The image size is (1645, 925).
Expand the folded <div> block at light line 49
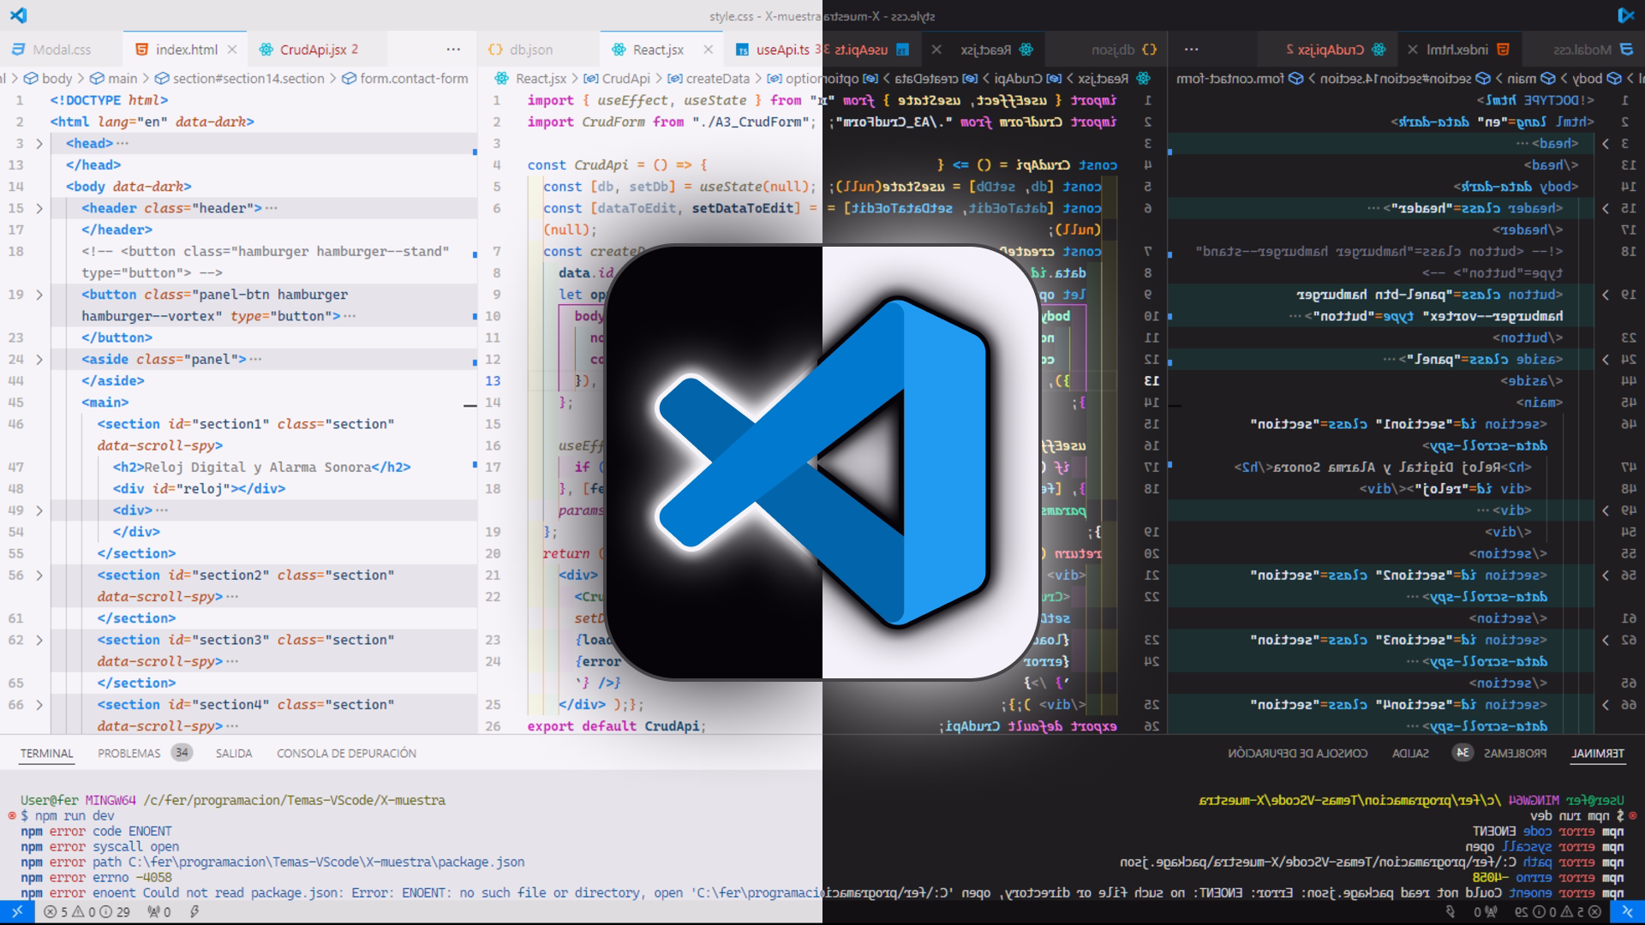39,510
